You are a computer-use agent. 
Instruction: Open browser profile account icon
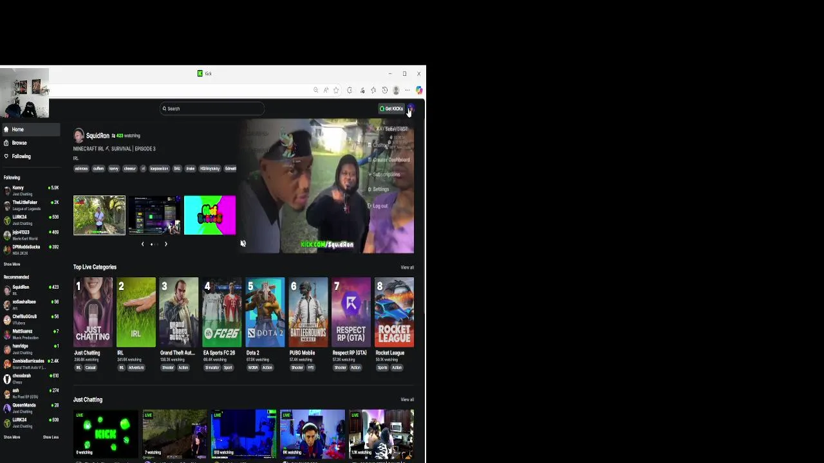click(396, 91)
